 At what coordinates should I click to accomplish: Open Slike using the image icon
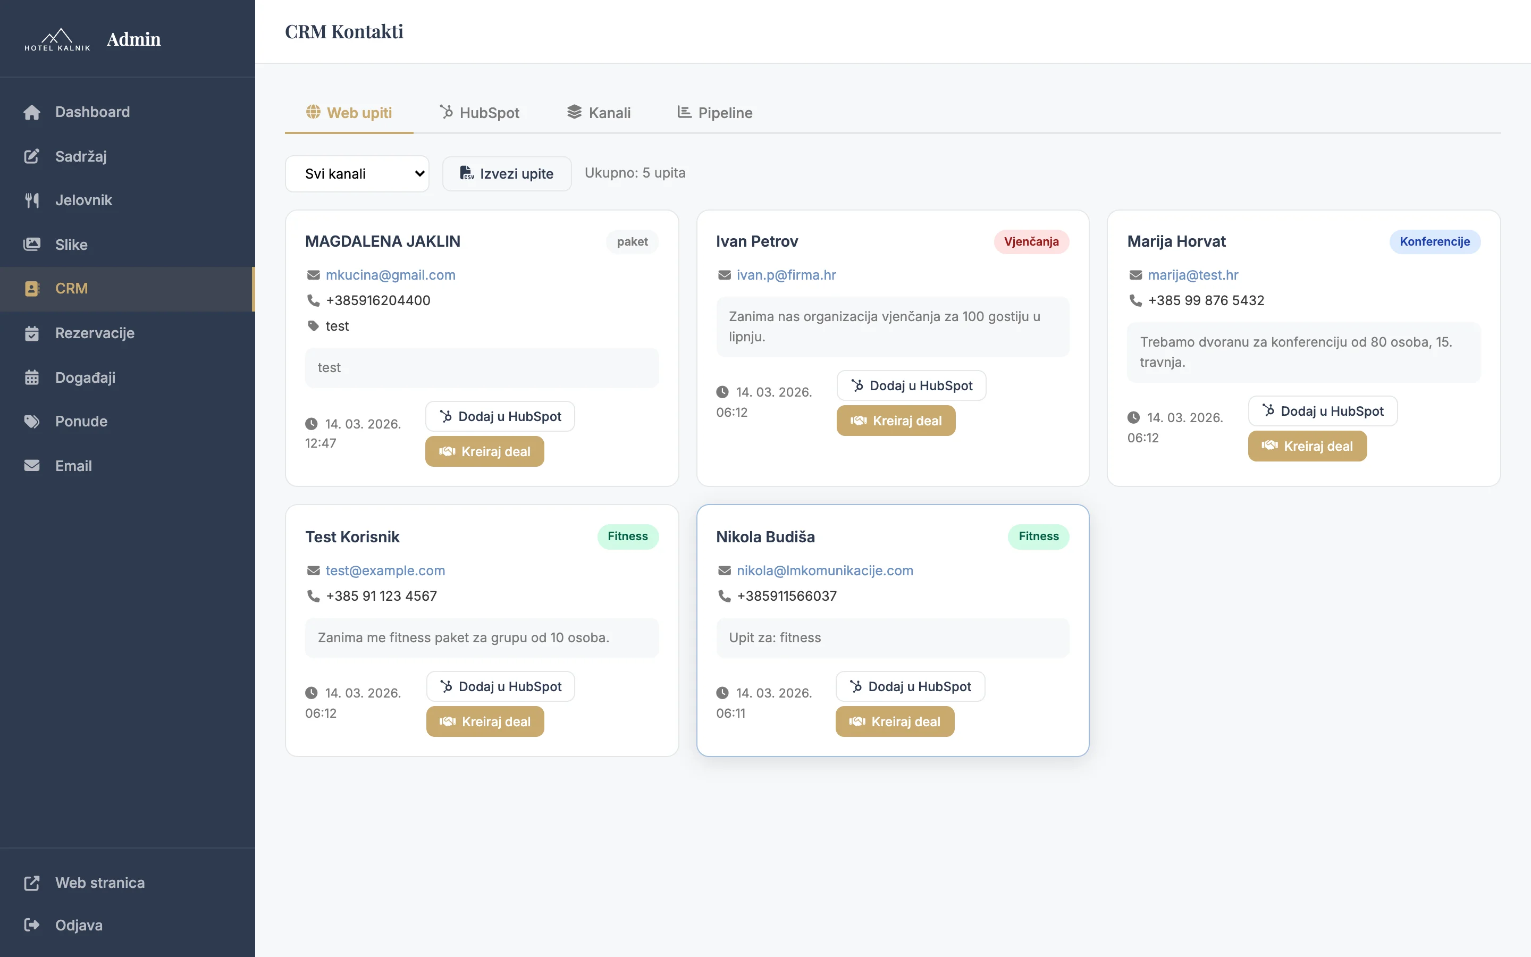pos(32,245)
